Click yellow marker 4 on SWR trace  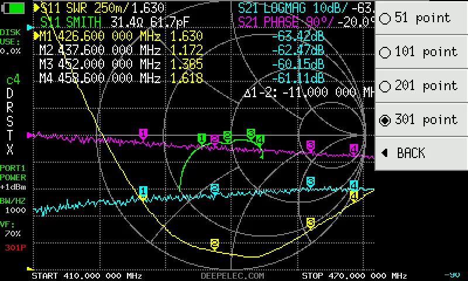[x=354, y=197]
